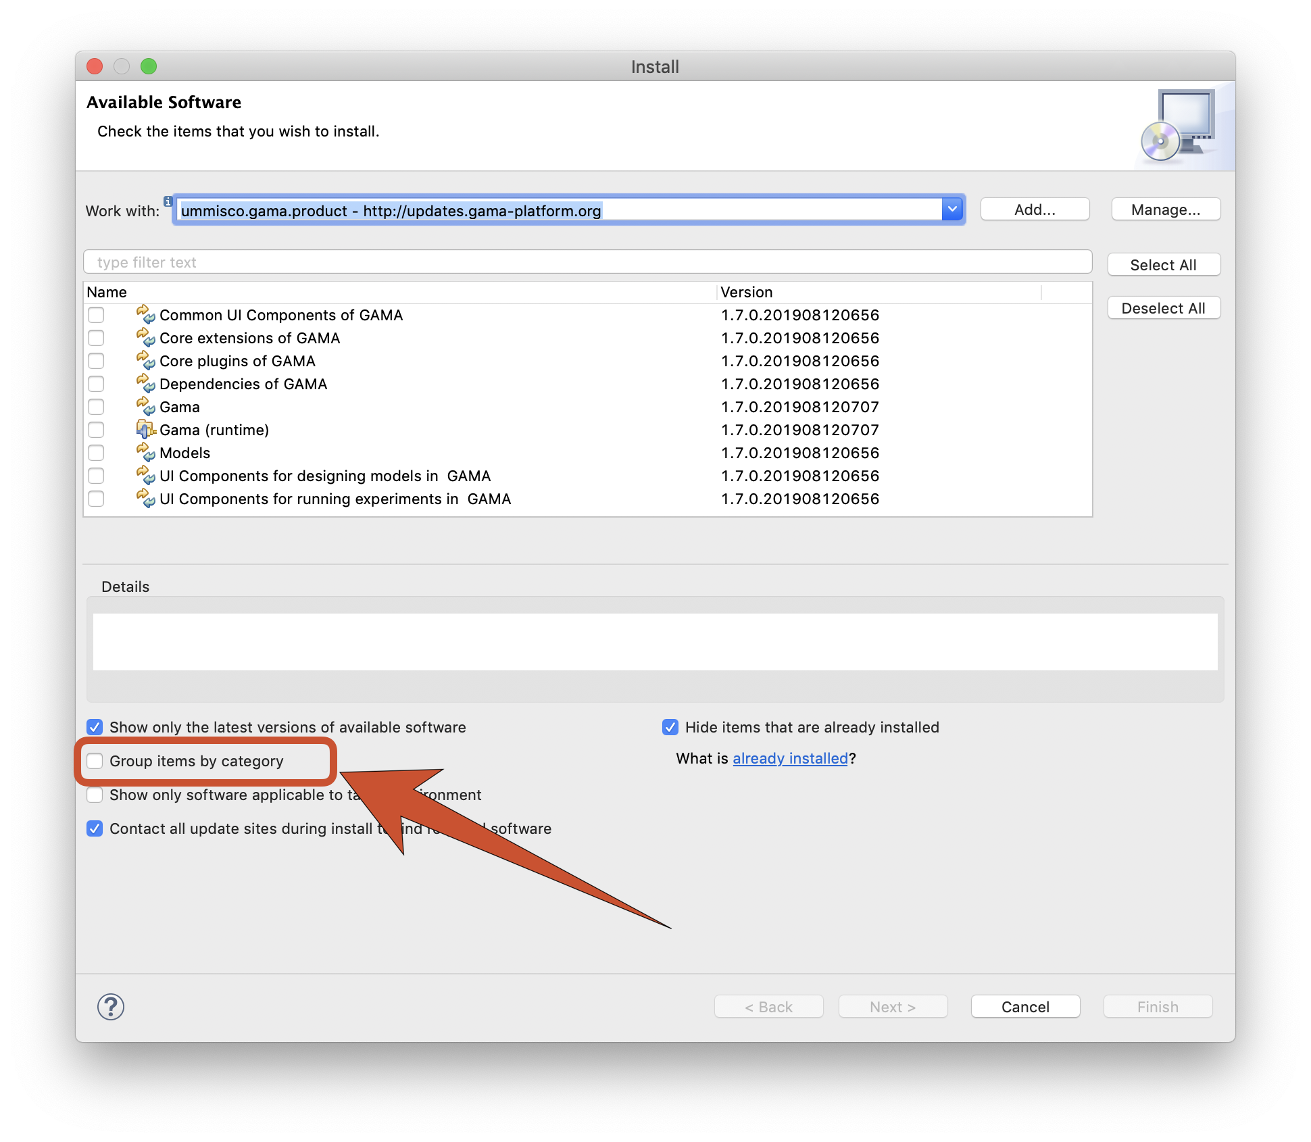1311x1142 pixels.
Task: Click the info decoration beside Work with field
Action: pyautogui.click(x=168, y=201)
